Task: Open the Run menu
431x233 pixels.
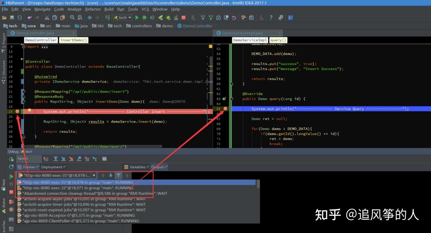Action: (121, 9)
